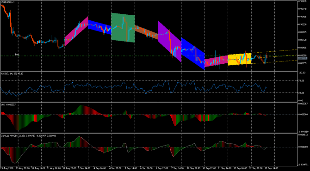This screenshot has width=310, height=171.
Task: Click the AO indicator label
Action: 8,104
